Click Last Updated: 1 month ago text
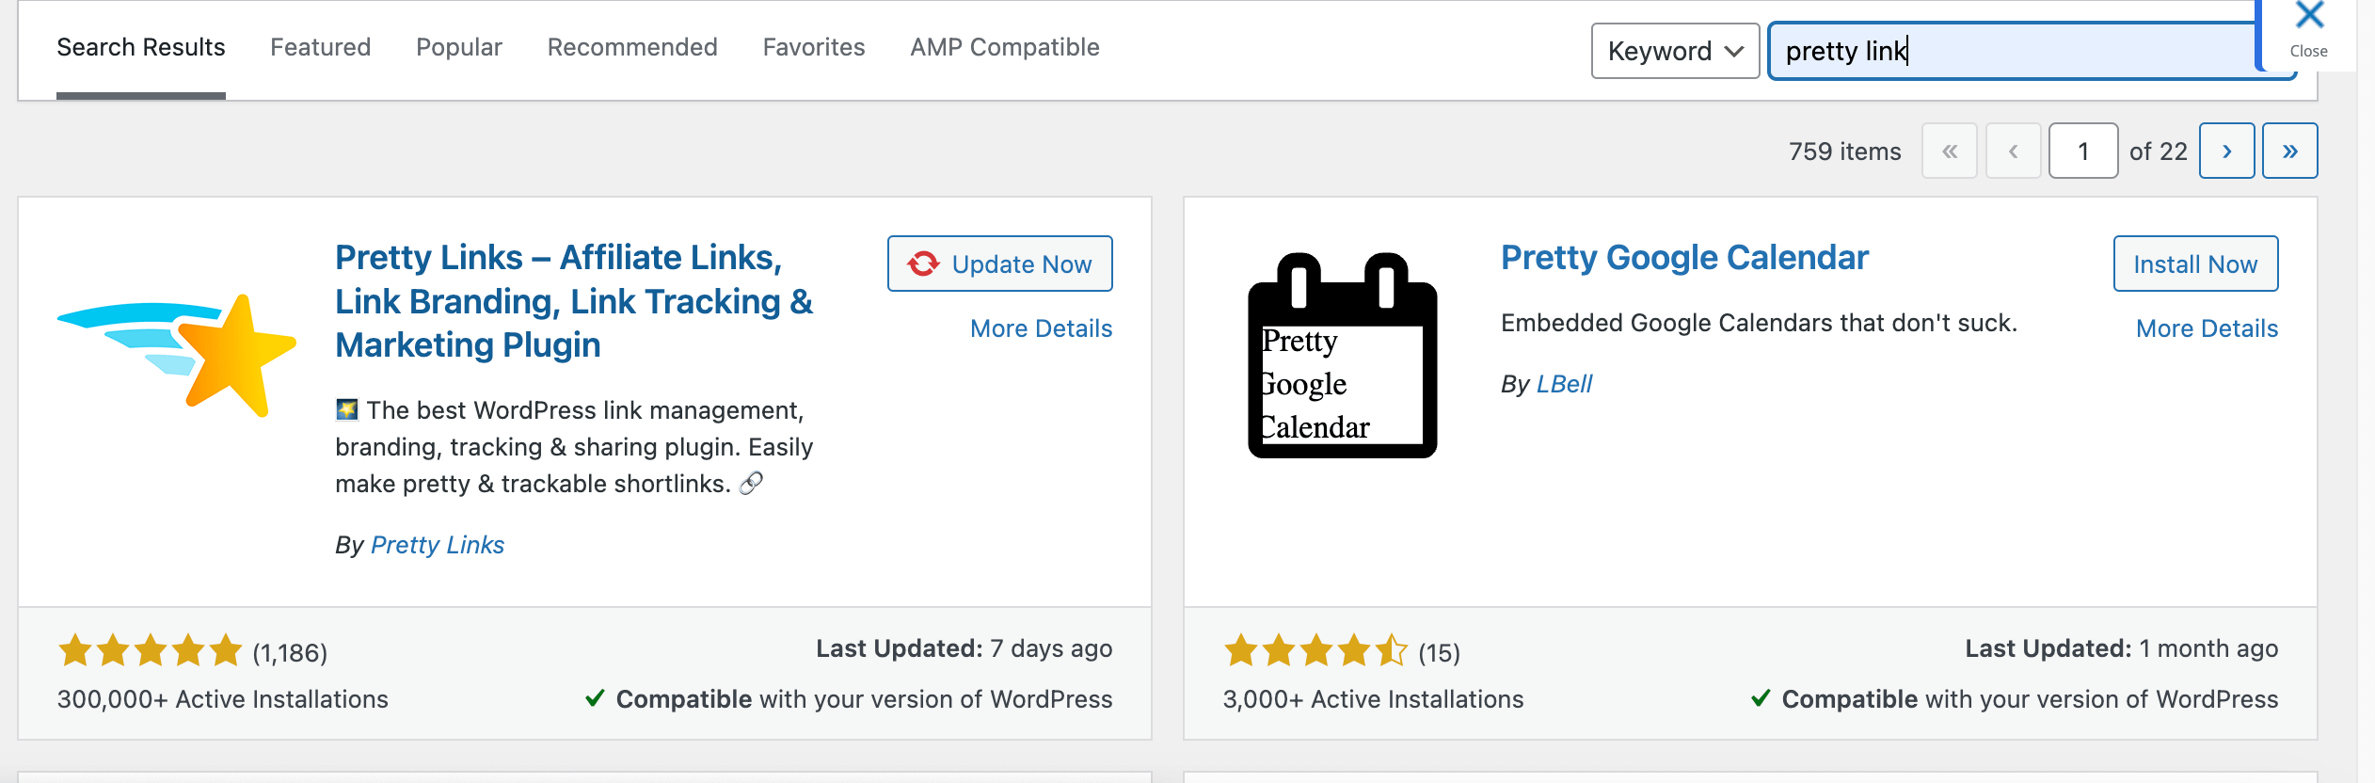The image size is (2375, 783). pos(2122,648)
